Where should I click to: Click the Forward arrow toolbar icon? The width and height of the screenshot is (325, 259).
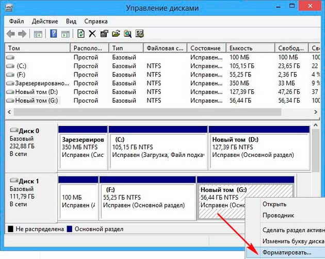pyautogui.click(x=22, y=34)
